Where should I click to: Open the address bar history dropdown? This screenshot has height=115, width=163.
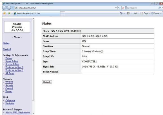point(116,8)
